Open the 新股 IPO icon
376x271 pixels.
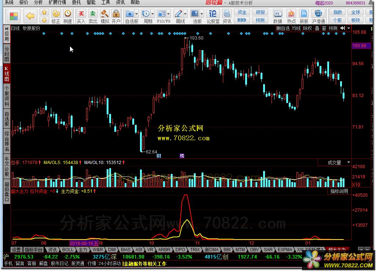click(304, 16)
